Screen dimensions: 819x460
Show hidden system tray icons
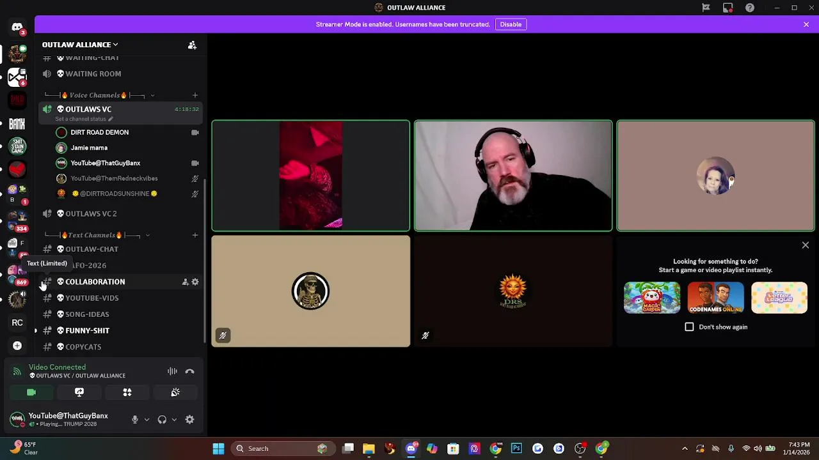[685, 448]
